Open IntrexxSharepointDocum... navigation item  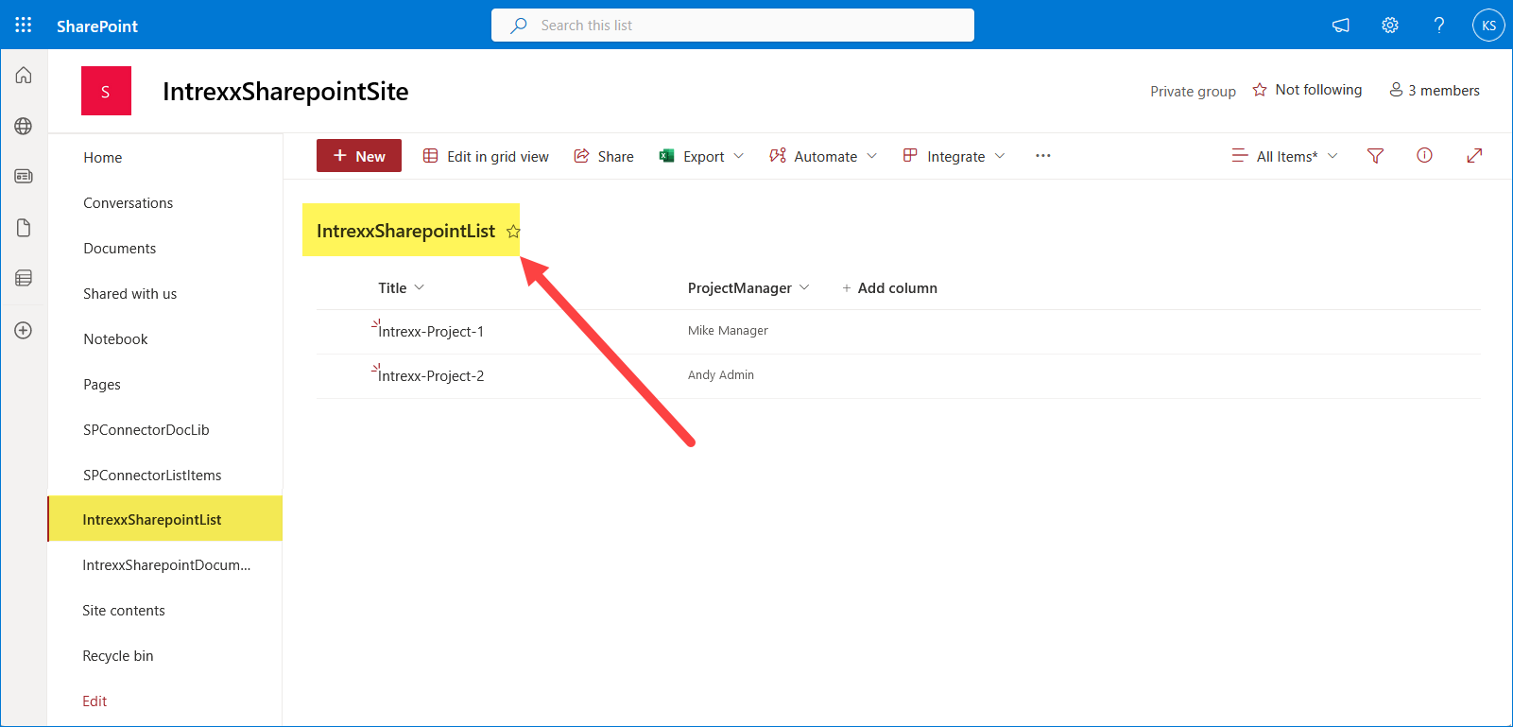[x=166, y=565]
